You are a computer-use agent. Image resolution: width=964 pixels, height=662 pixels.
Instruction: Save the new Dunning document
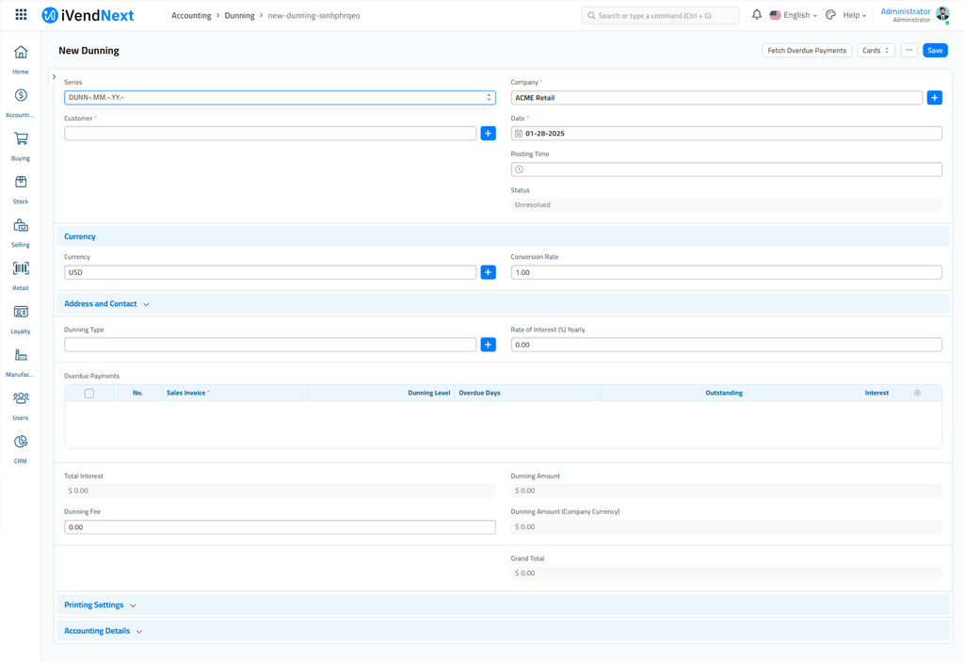click(934, 51)
